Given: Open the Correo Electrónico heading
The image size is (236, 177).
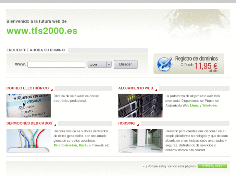Looking at the screenshot, I should coord(28,88).
